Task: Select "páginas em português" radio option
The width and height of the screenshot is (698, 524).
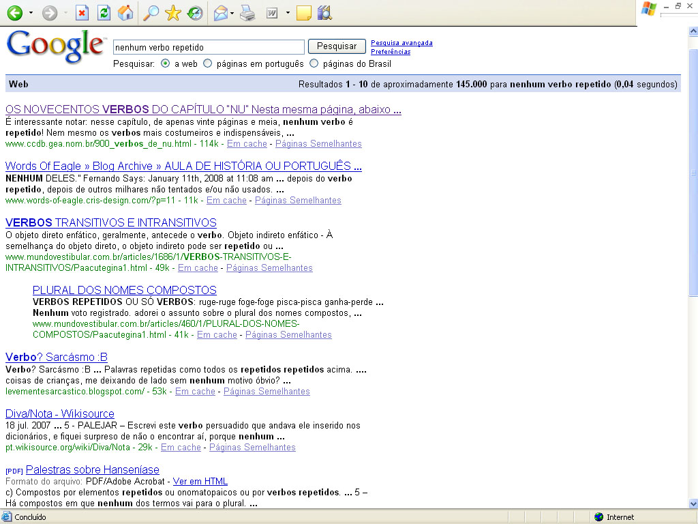Action: [x=208, y=63]
